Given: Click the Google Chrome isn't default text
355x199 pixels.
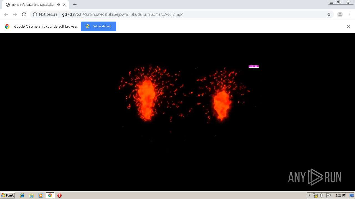Looking at the screenshot, I should (x=46, y=27).
